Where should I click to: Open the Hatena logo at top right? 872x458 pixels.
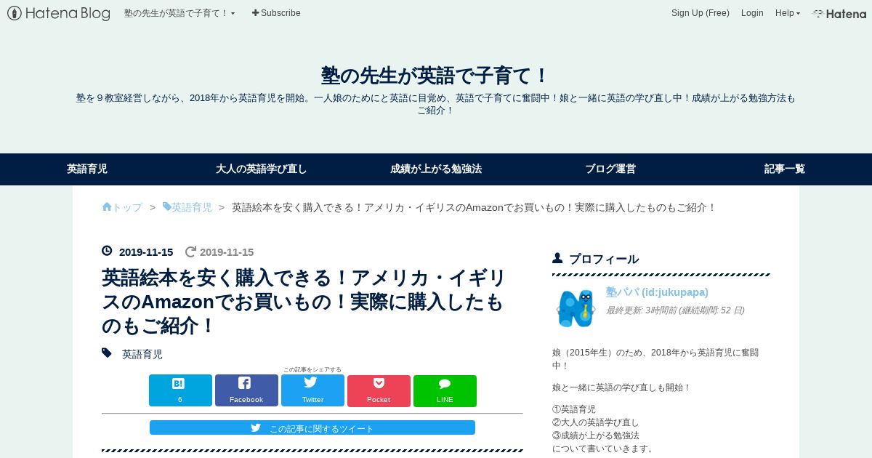[x=839, y=13]
